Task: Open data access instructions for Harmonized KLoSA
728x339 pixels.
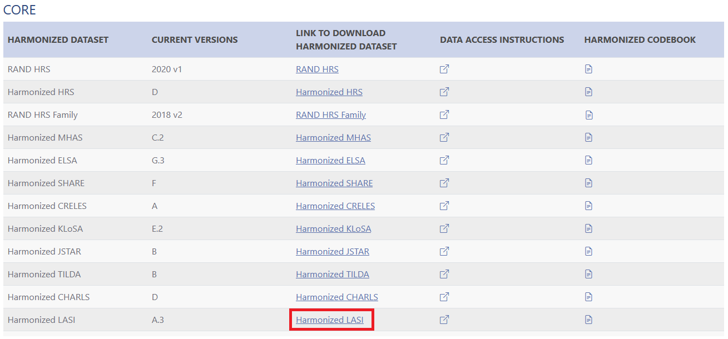Action: [x=444, y=228]
